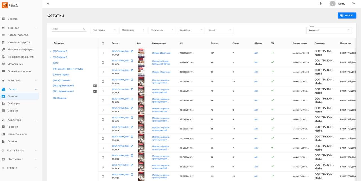Open external link for barcode 2009867673202 receipt
The width and height of the screenshot is (361, 181).
point(132,61)
